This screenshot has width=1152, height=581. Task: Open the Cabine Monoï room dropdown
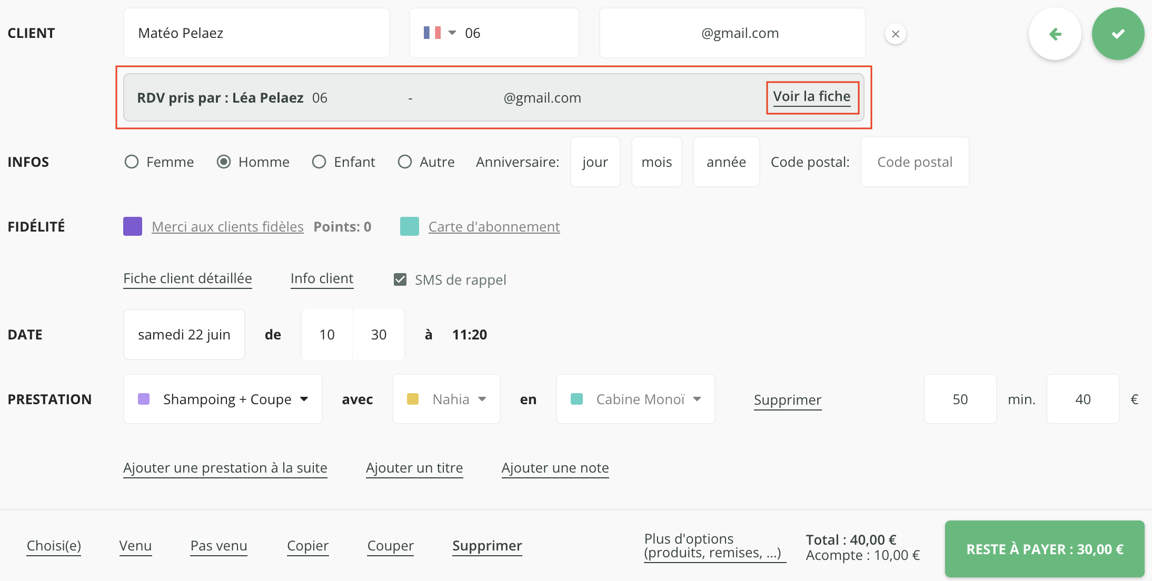[x=635, y=399]
